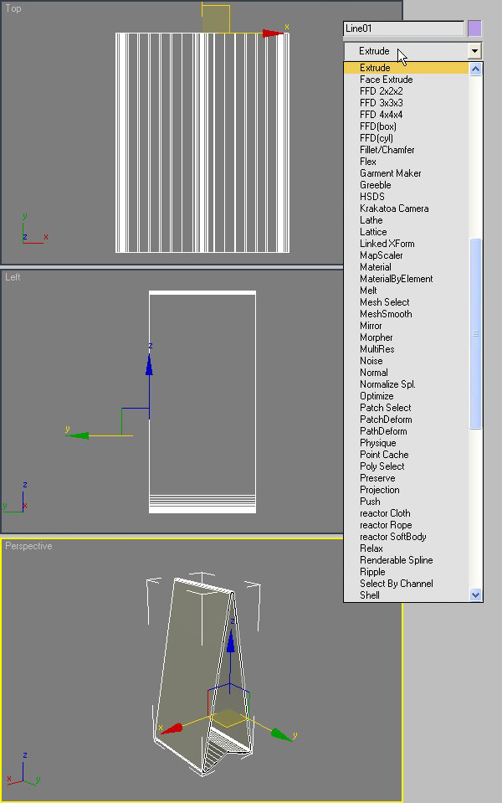502x803 pixels.
Task: Select the highlighted Extrude entry in the list
Action: (375, 68)
